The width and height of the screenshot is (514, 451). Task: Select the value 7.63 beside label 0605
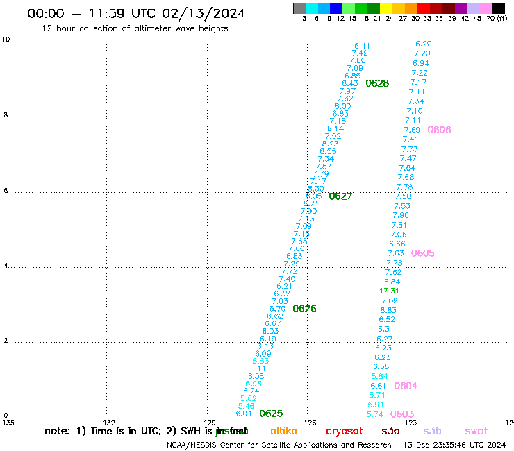tap(396, 253)
